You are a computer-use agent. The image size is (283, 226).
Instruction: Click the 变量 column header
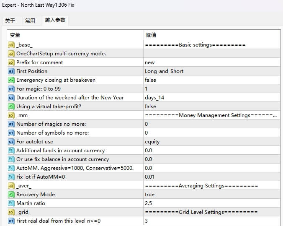(x=75, y=35)
